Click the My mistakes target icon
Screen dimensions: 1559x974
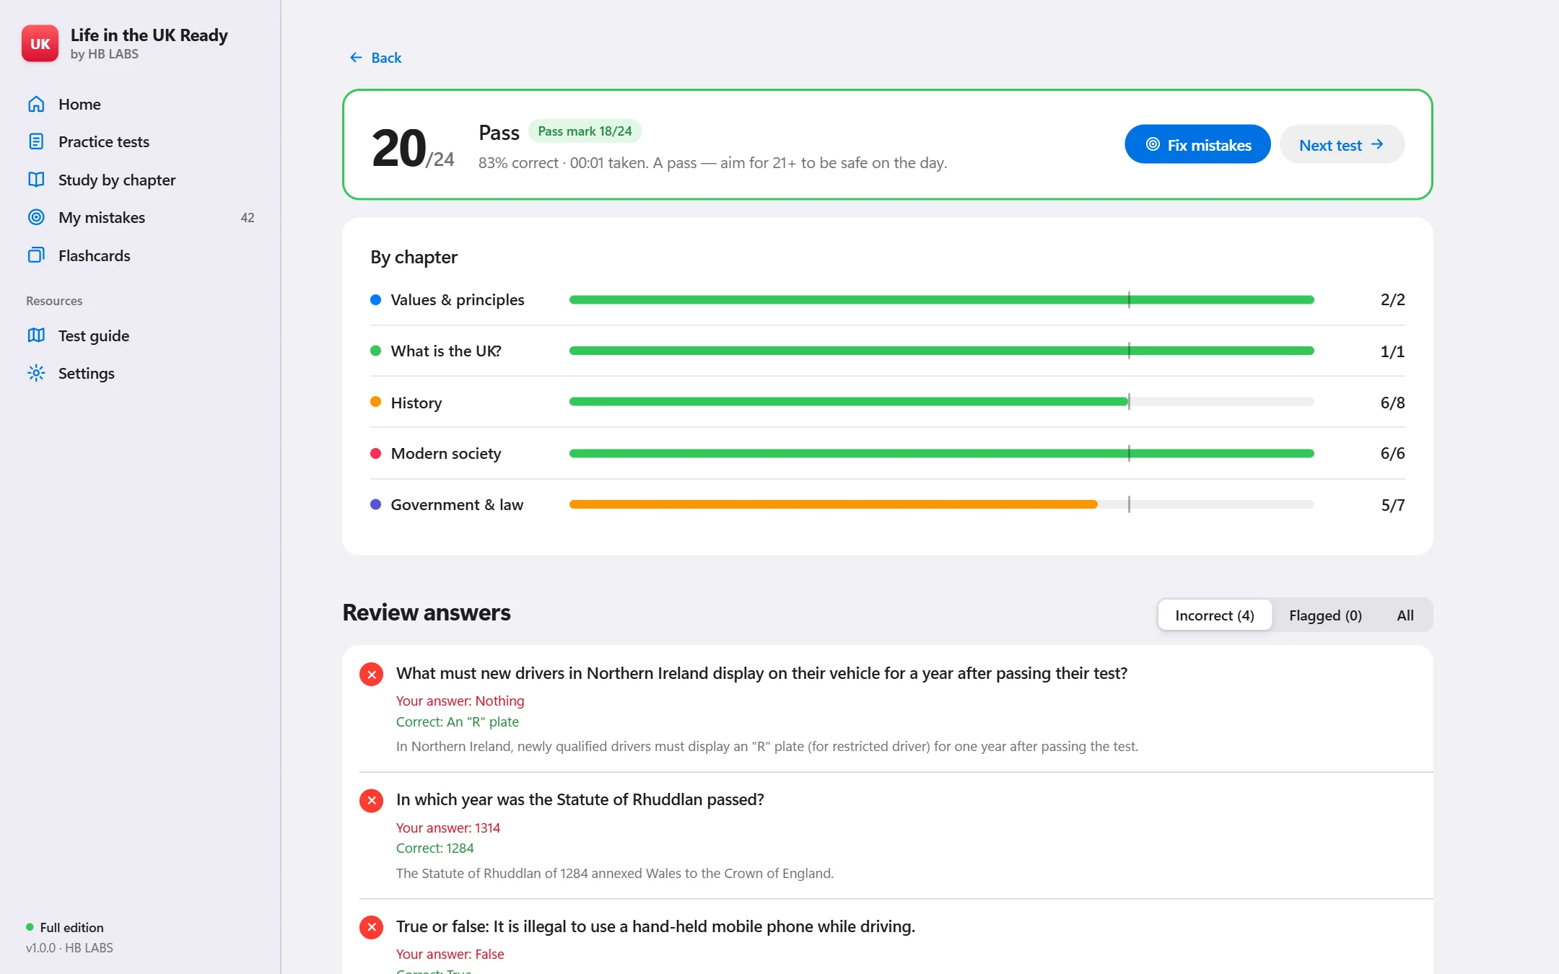point(36,217)
